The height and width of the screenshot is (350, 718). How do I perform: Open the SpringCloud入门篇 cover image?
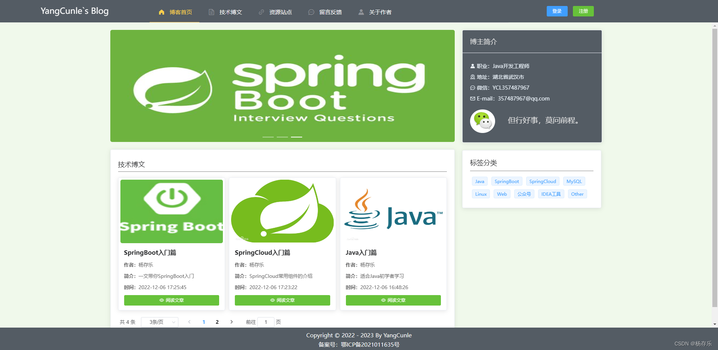tap(282, 211)
